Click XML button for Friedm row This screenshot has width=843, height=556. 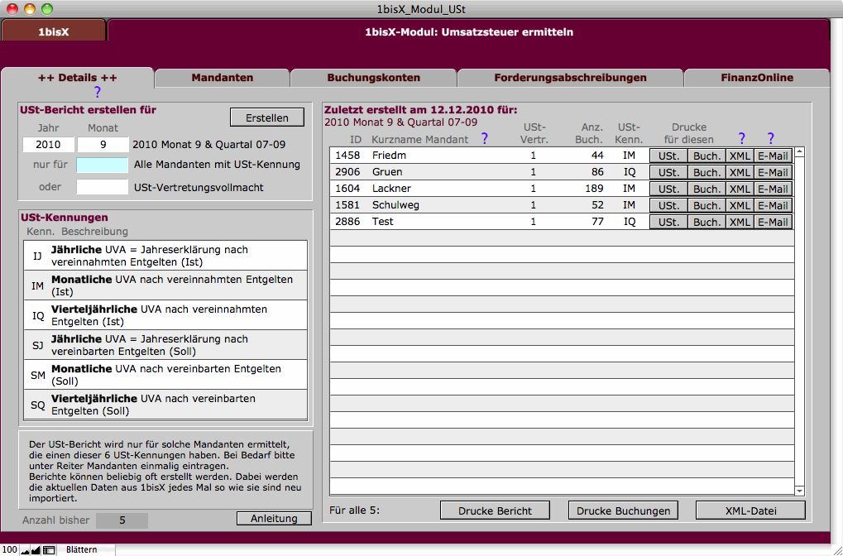click(740, 156)
